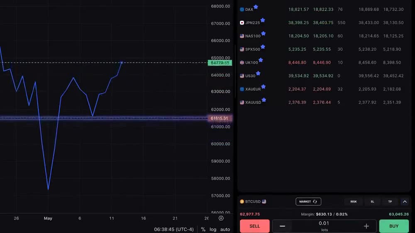Click XAUUSD bid price 2,376.39

tap(297, 102)
